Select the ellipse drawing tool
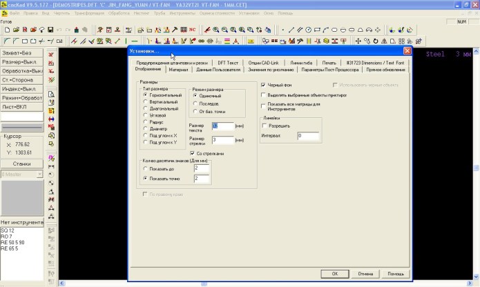 (334, 30)
